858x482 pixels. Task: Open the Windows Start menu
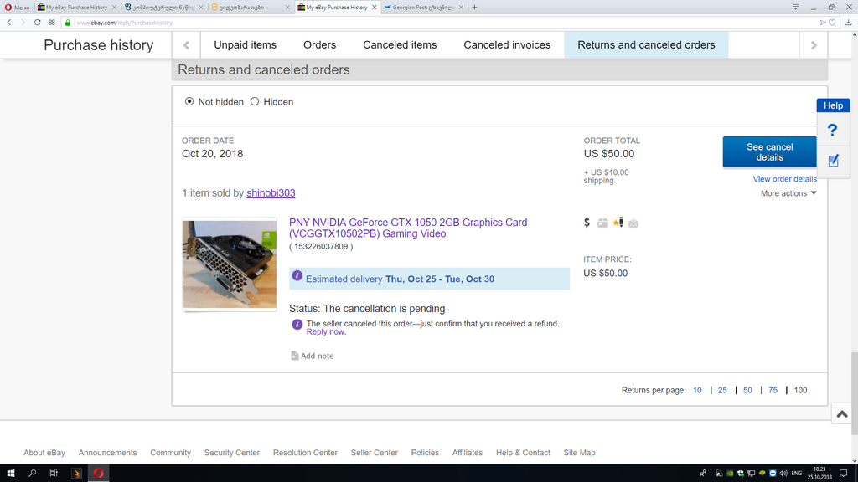(10, 474)
